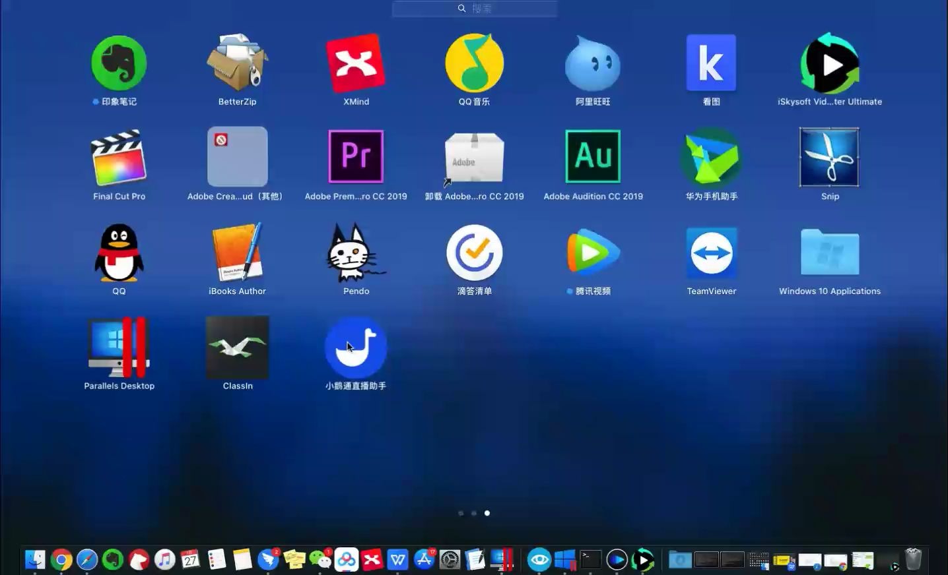Select the second Launchpad page dot
Screen dimensions: 948x575
tap(474, 513)
